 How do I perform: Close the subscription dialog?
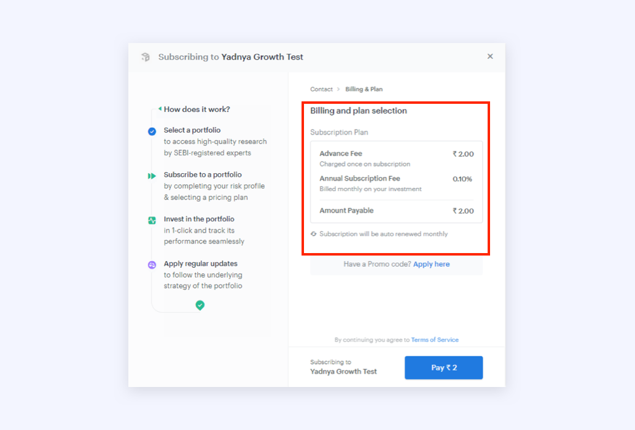490,57
